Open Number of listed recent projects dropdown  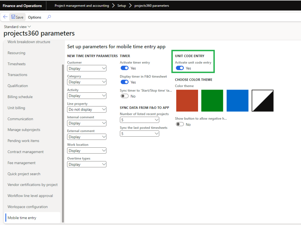coord(140,120)
